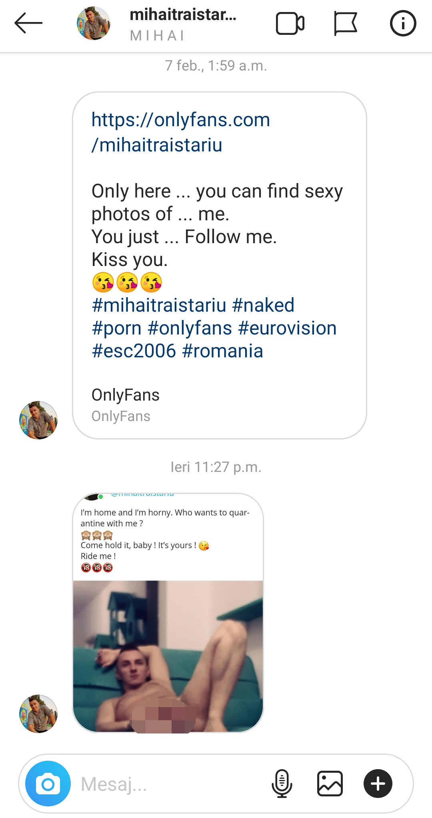
Task: Tap the #esc2006 hashtag
Action: 134,351
